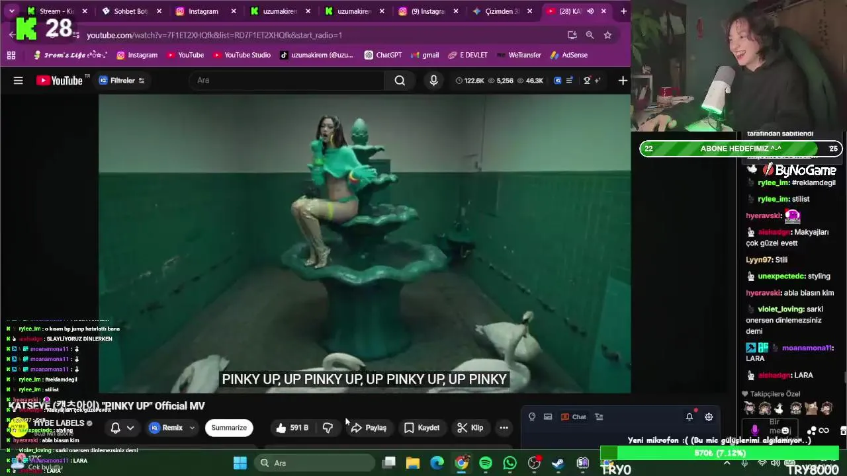Click the Summarize button
Viewport: 847px width, 476px height.
point(229,428)
